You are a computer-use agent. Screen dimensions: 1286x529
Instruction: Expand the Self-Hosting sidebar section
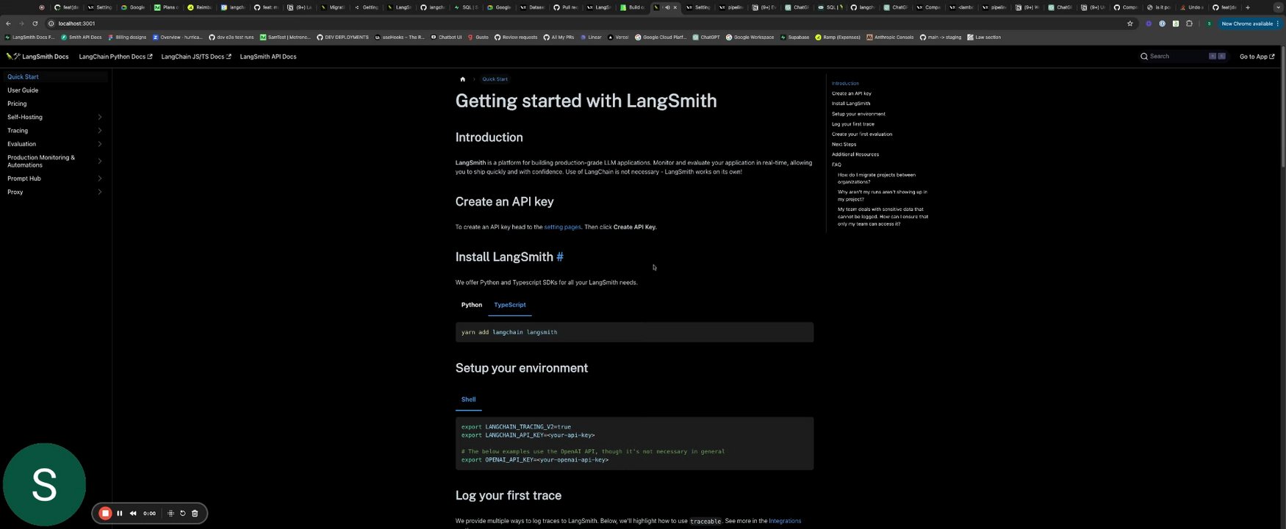pos(99,117)
